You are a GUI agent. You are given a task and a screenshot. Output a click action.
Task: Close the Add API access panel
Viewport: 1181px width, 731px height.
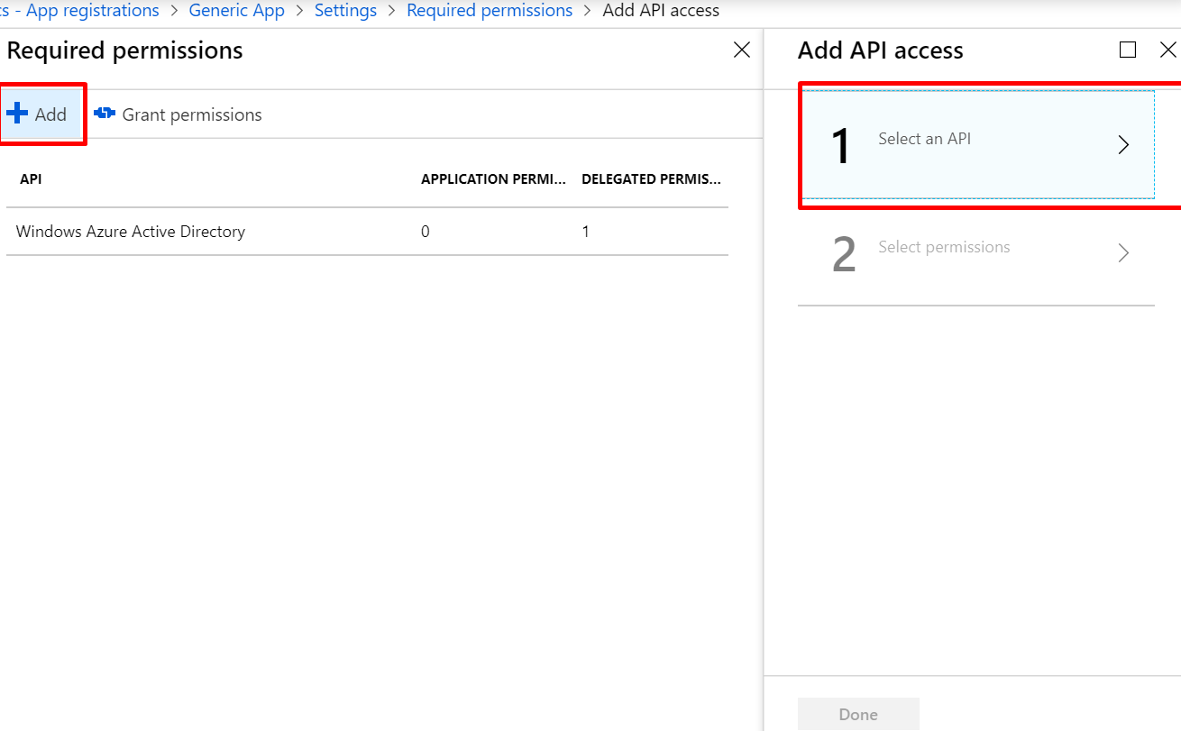coord(1167,50)
